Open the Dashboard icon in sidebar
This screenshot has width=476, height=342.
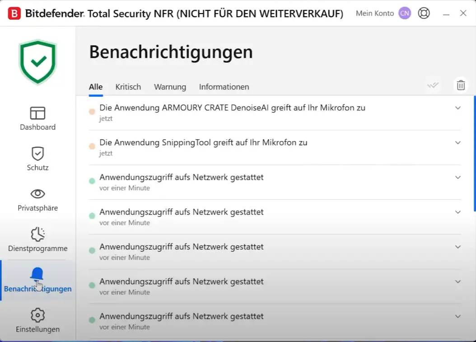(37, 113)
